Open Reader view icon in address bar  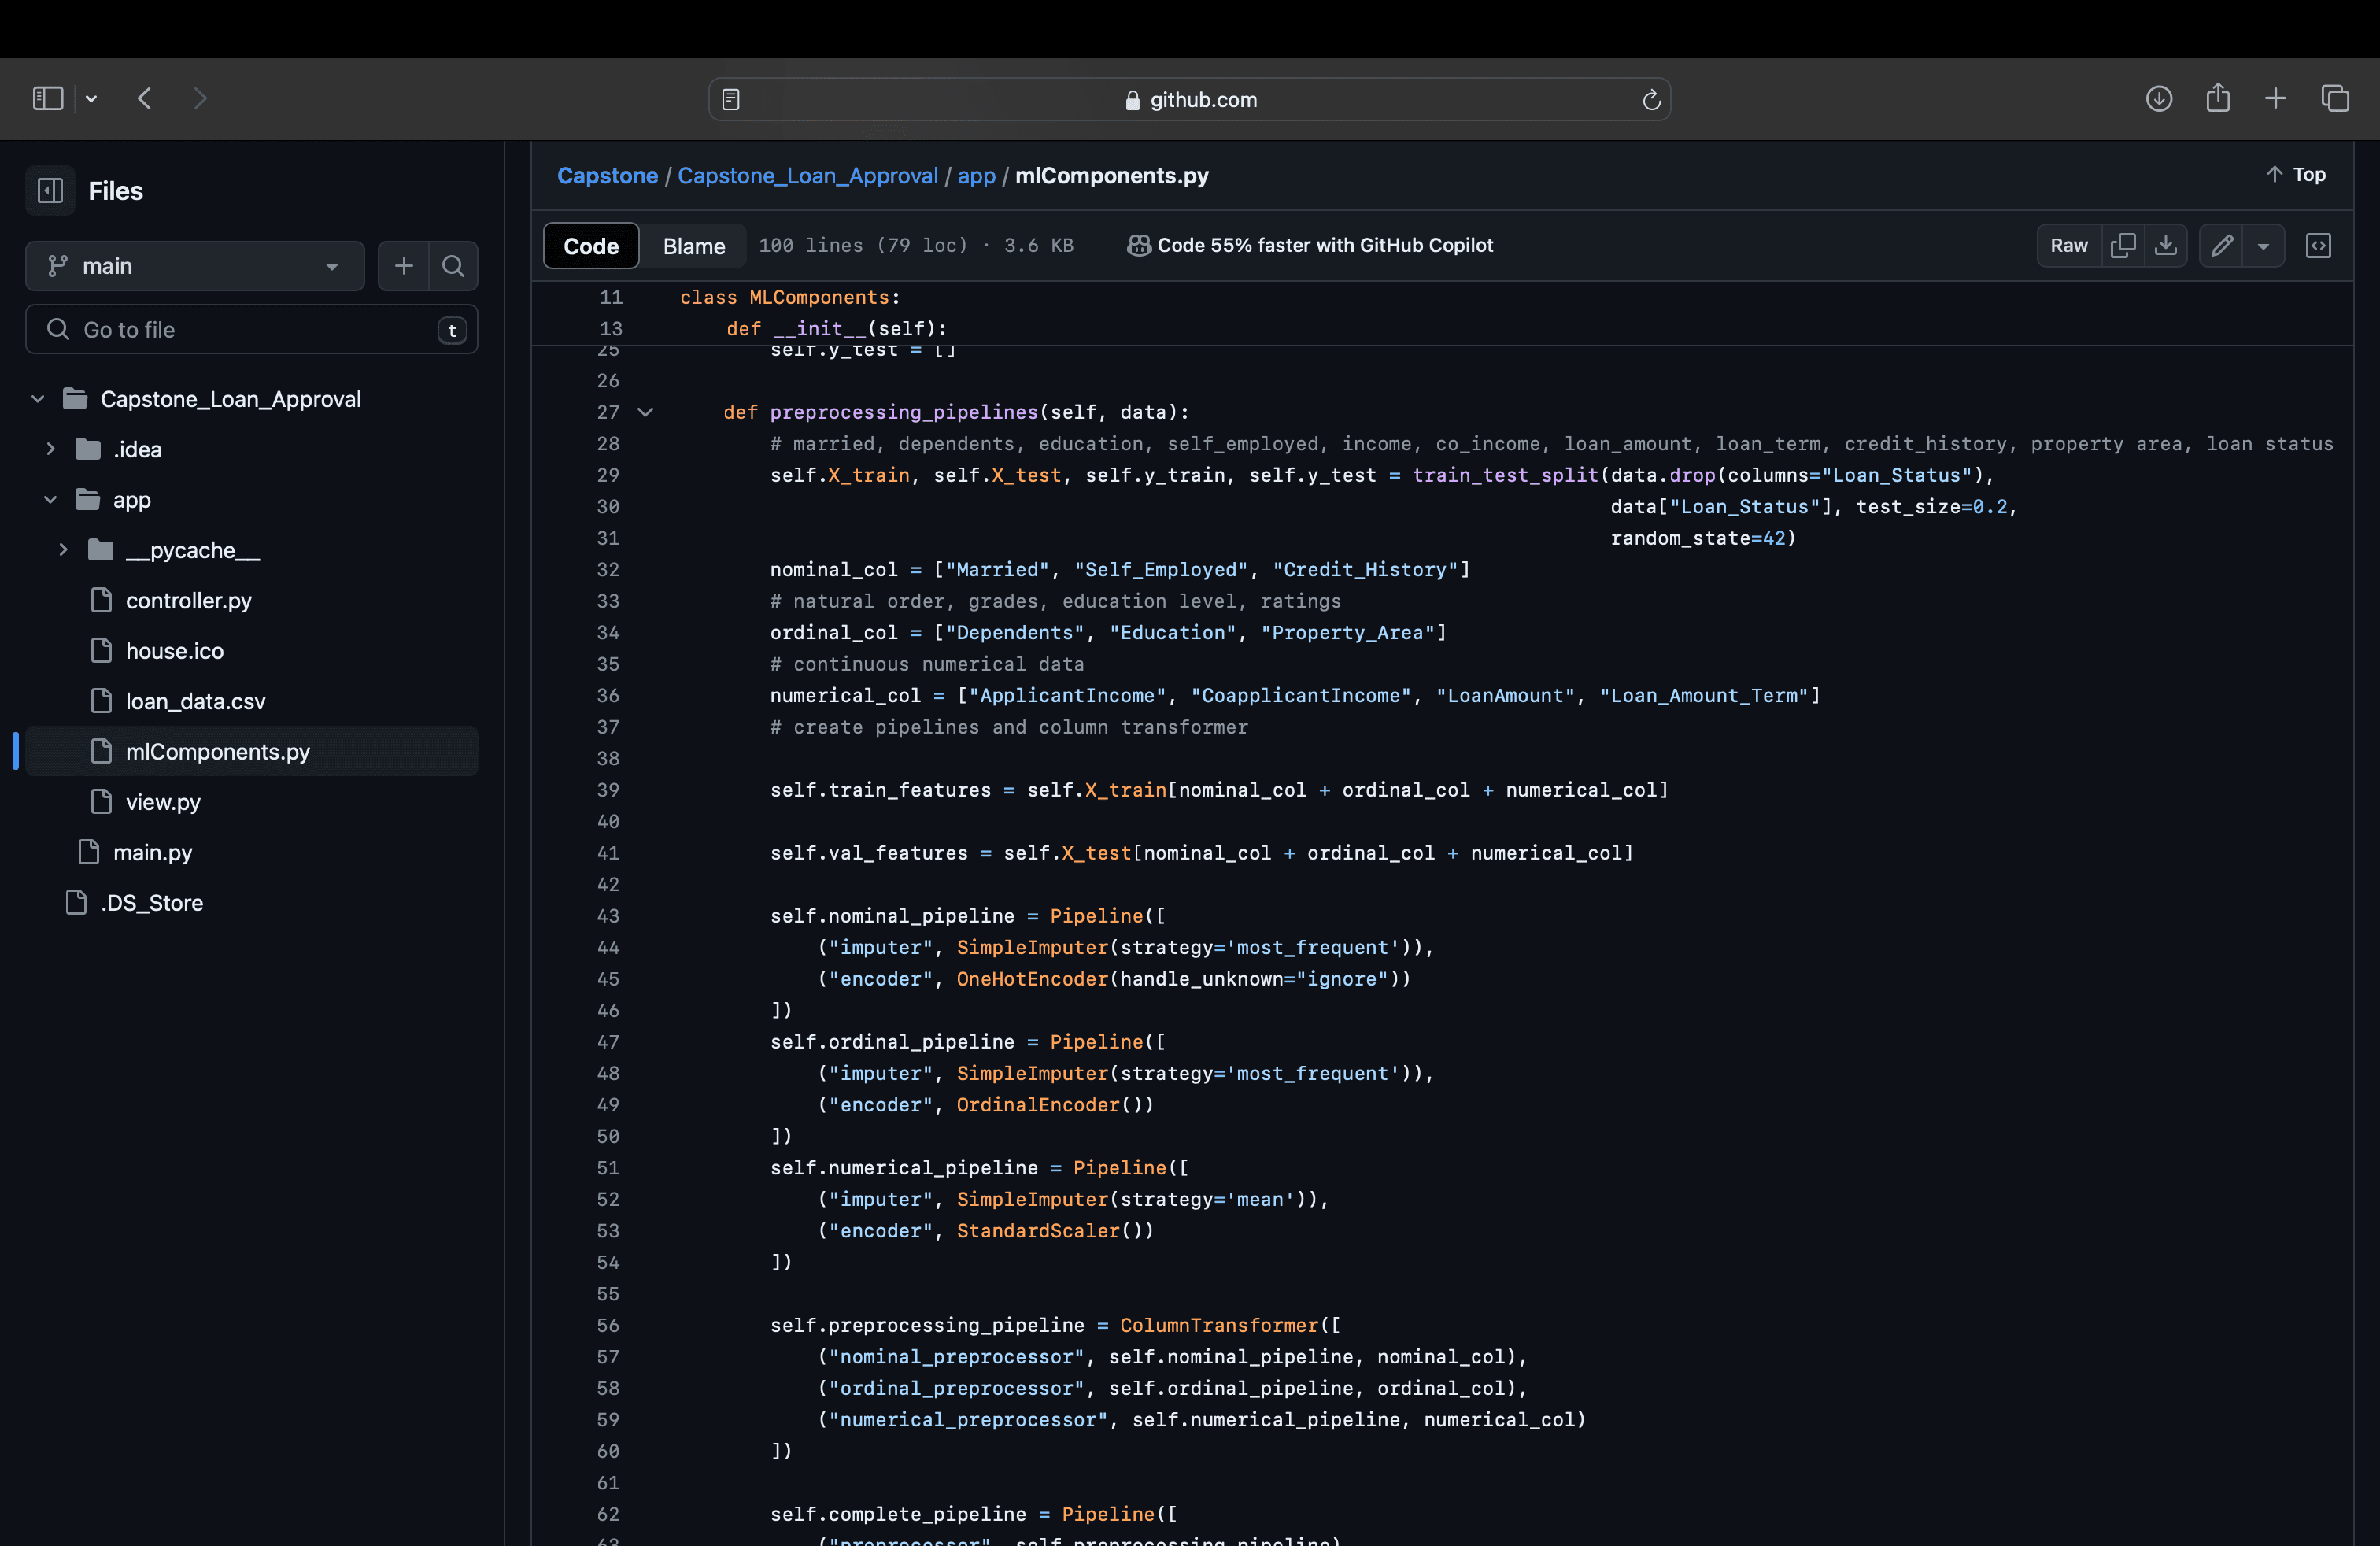pos(731,99)
